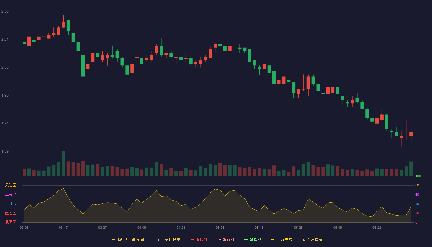
Task: Click the 风险区 zone label
Action: pyautogui.click(x=10, y=185)
